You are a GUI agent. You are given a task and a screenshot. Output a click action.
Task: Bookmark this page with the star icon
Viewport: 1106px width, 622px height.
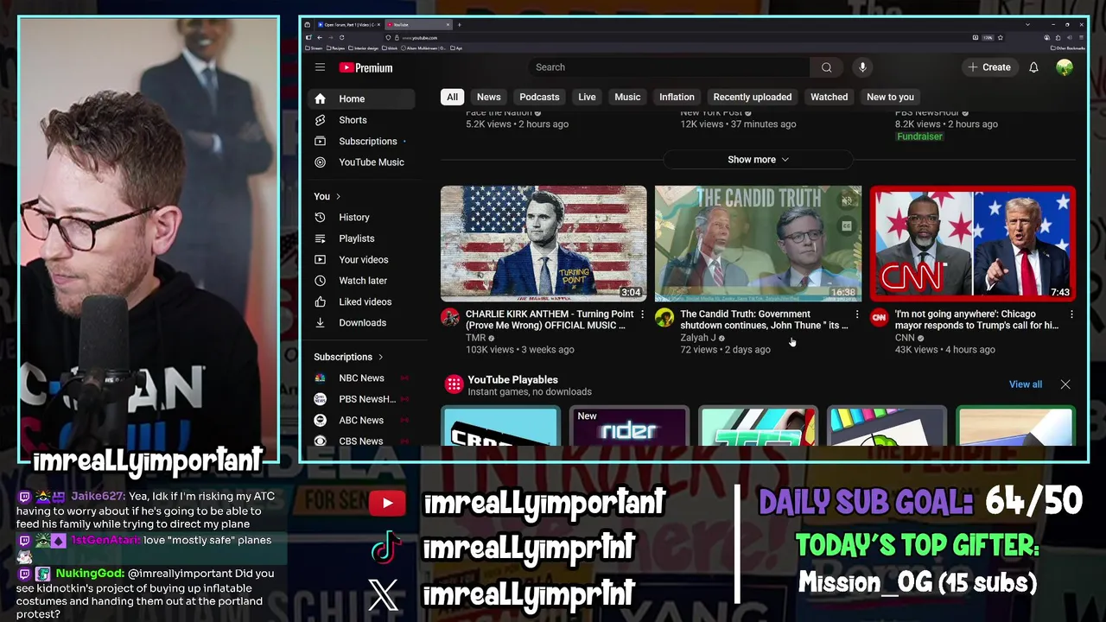tap(1000, 37)
